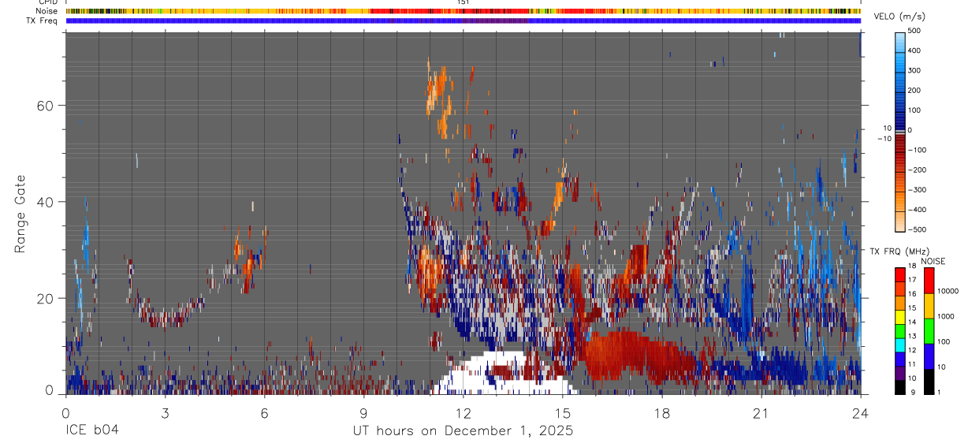Image resolution: width=968 pixels, height=447 pixels.
Task: Click the 17 MHz tick on TX FRQ legend
Action: click(912, 281)
